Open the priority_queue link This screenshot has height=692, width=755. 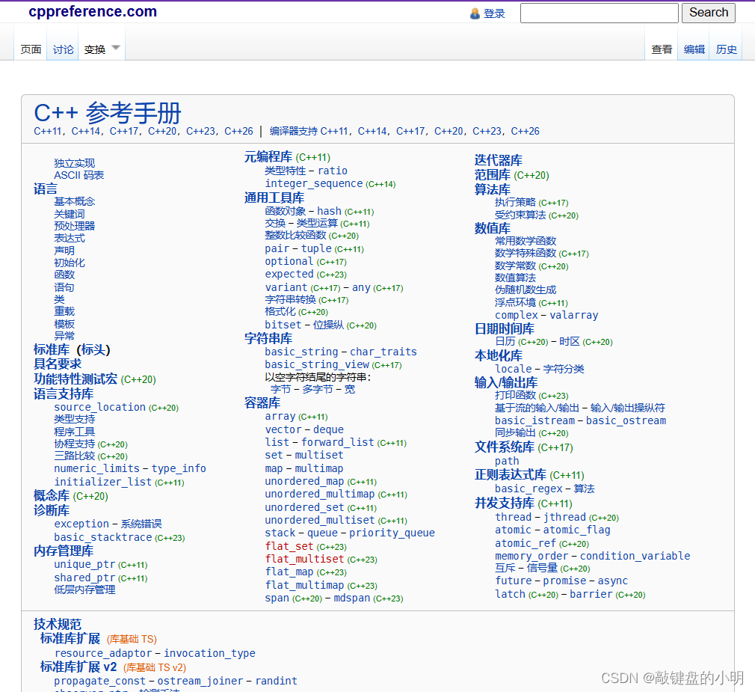392,533
